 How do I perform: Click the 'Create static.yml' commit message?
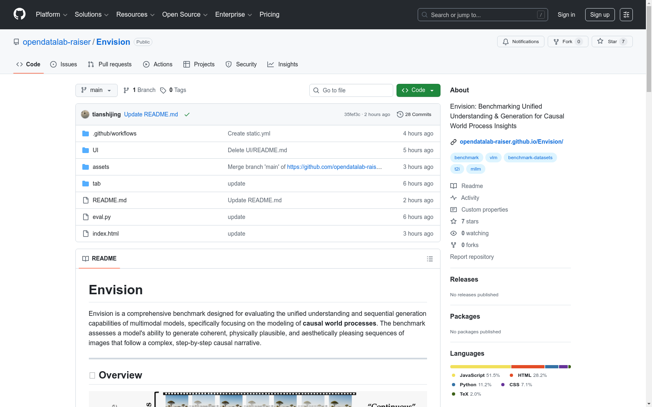[249, 133]
